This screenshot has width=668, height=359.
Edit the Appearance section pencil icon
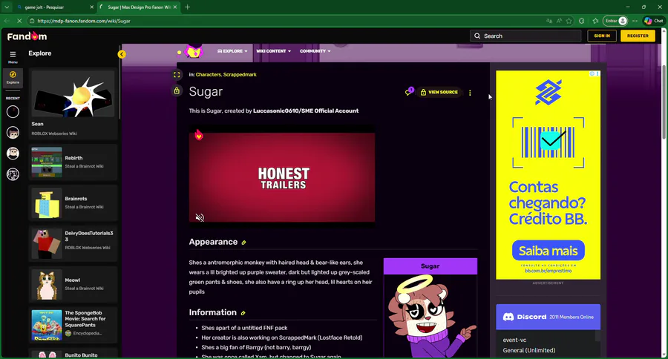pyautogui.click(x=243, y=243)
